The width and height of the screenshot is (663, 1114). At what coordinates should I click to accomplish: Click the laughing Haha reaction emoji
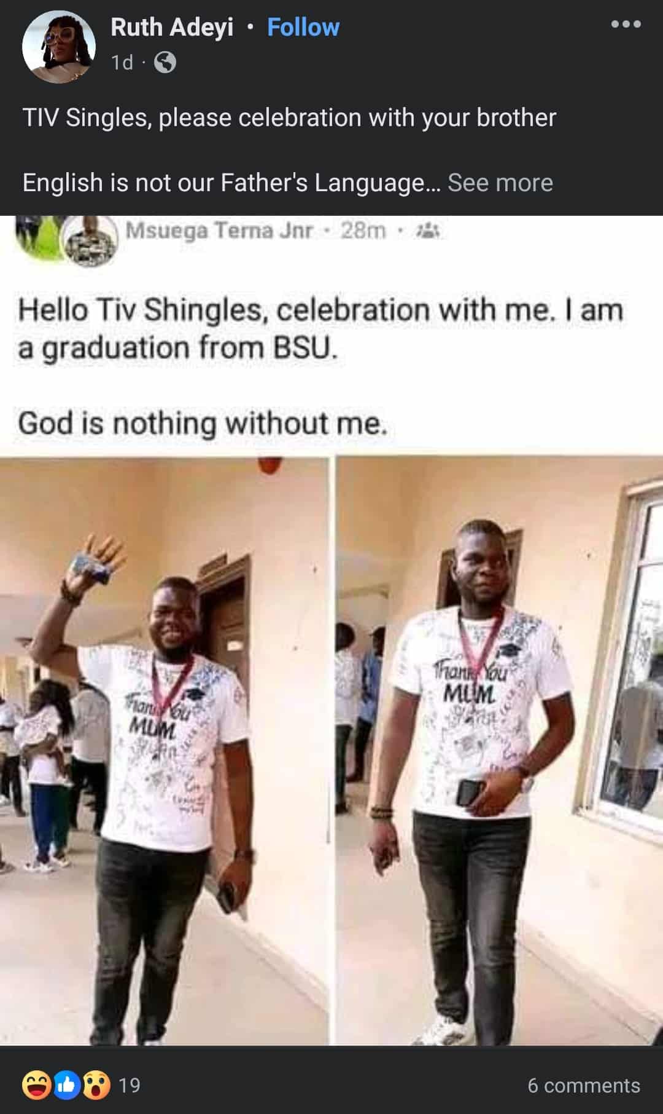click(36, 1085)
